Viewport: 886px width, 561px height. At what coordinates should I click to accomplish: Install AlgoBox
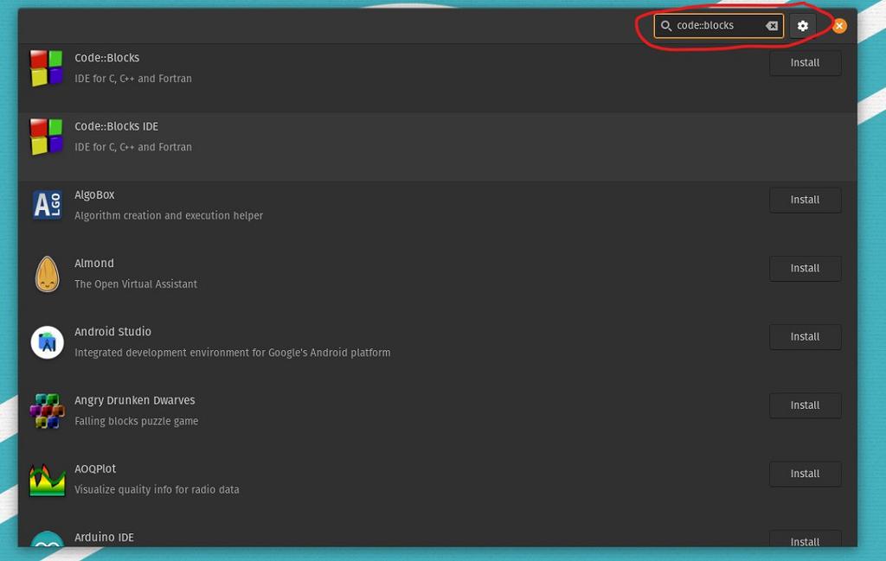[x=805, y=200]
